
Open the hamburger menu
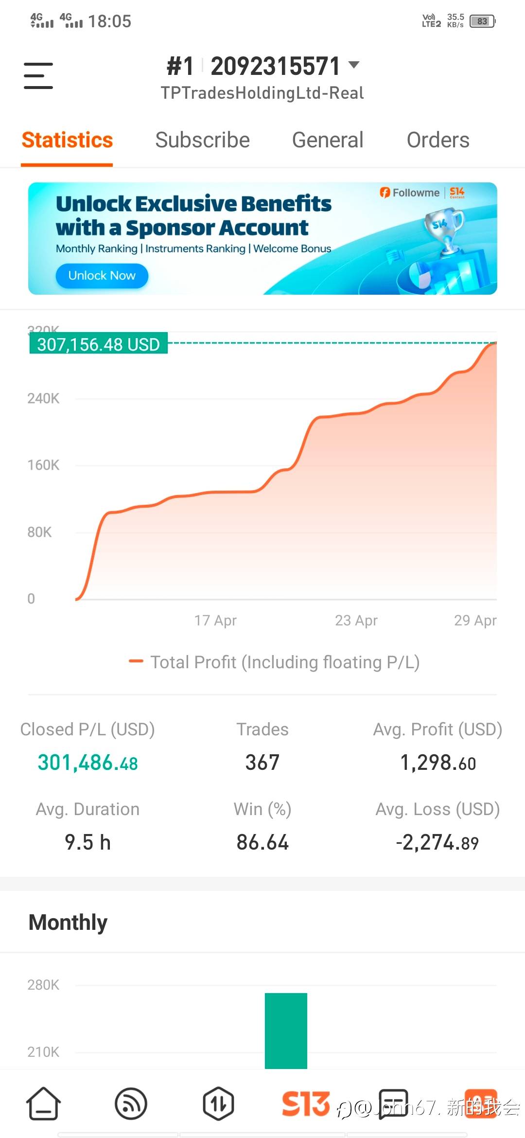click(38, 75)
